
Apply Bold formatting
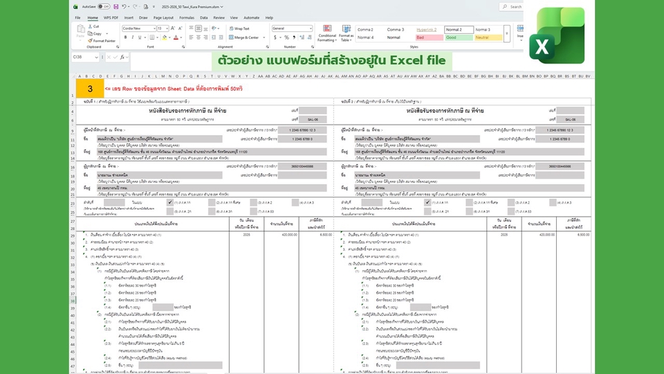[x=124, y=37]
